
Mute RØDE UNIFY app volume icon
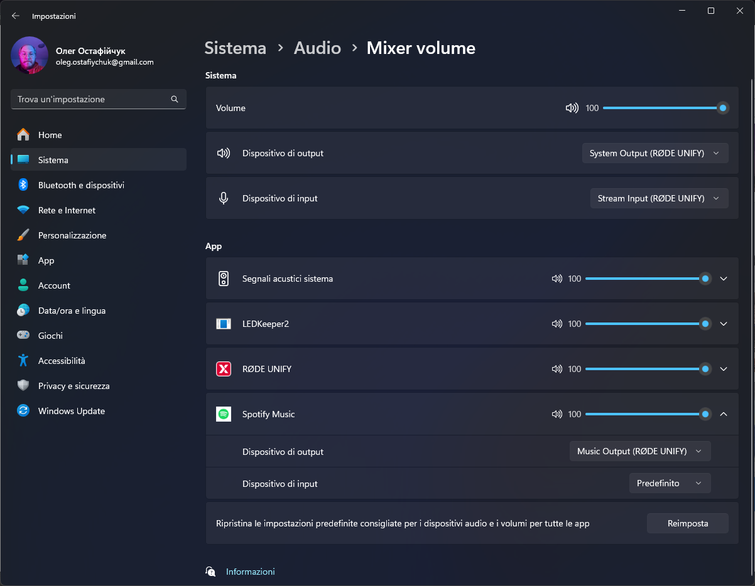click(x=557, y=369)
